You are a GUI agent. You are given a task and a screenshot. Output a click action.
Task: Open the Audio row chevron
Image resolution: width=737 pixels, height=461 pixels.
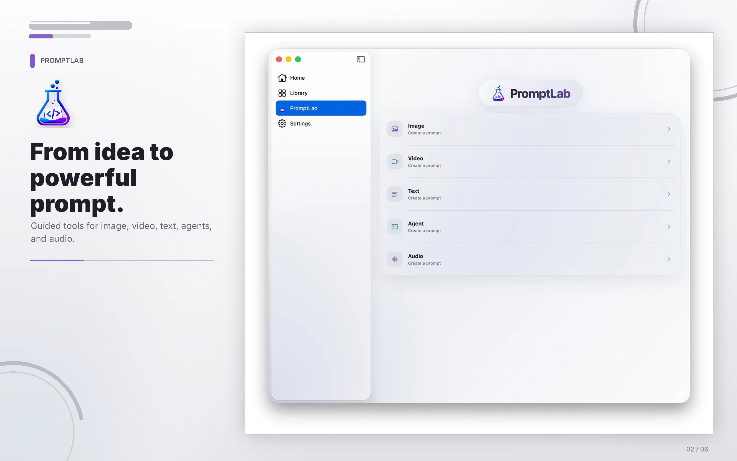pyautogui.click(x=669, y=259)
